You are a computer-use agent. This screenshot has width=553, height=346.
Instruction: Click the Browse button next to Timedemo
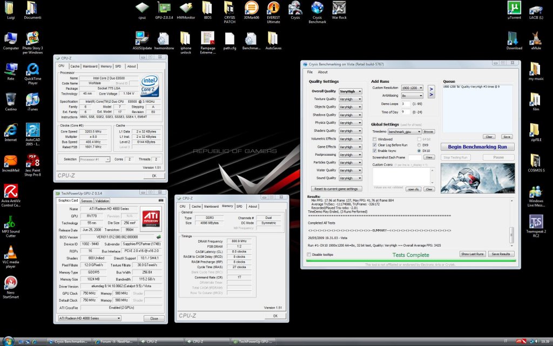click(428, 132)
